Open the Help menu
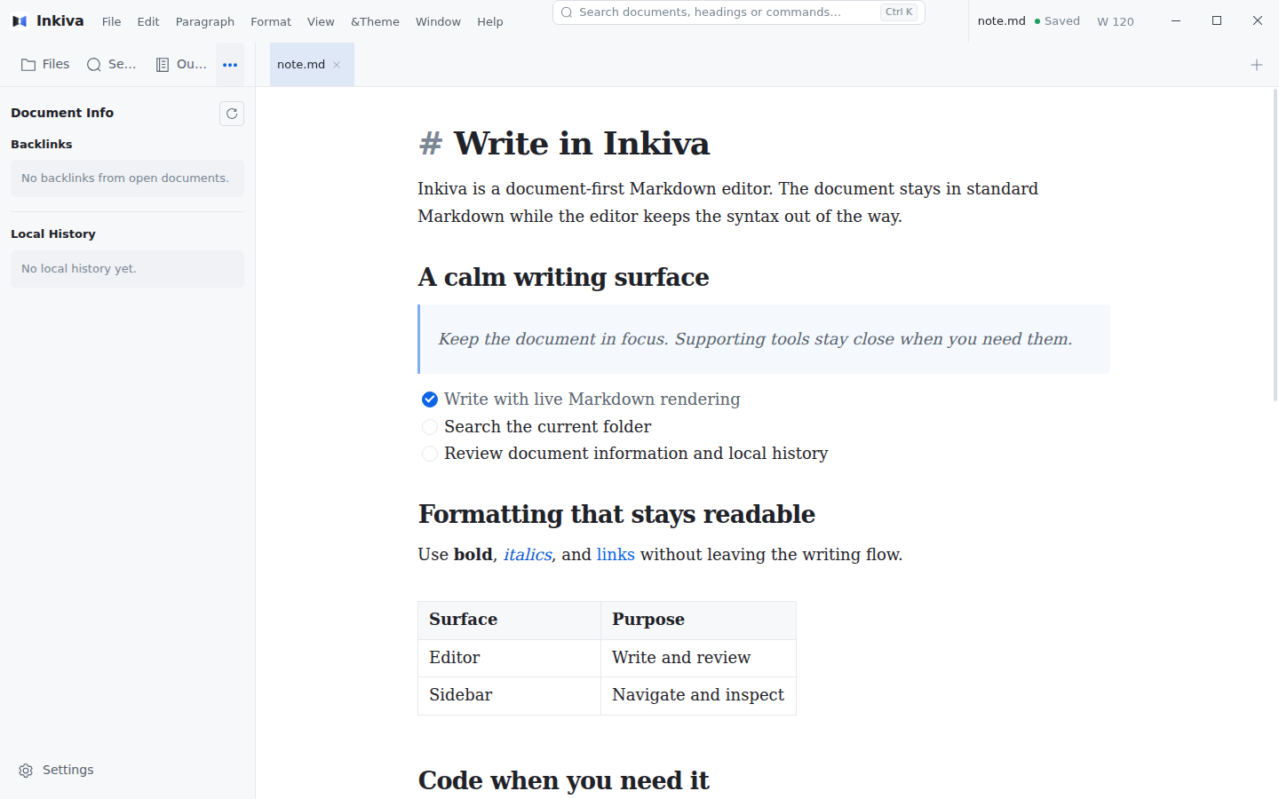The height and width of the screenshot is (799, 1279). pyautogui.click(x=489, y=21)
